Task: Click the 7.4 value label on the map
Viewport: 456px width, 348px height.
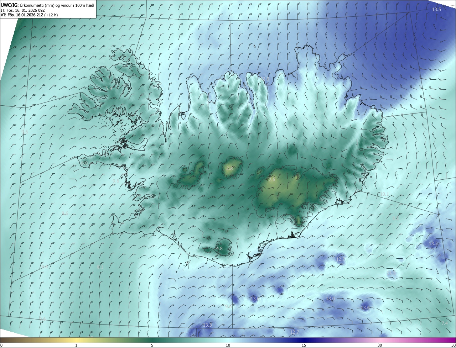Action: tap(445, 323)
